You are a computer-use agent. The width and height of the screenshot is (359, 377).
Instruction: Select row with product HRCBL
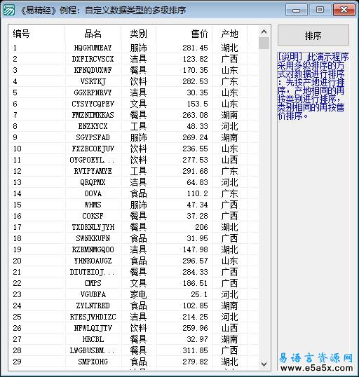(134, 339)
